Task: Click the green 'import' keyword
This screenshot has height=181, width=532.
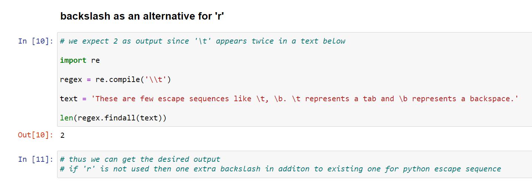Action: [73, 60]
